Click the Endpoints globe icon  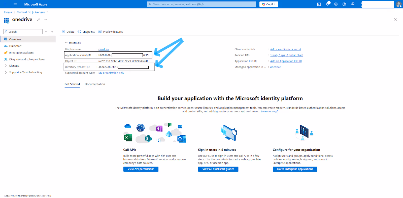click(x=79, y=31)
